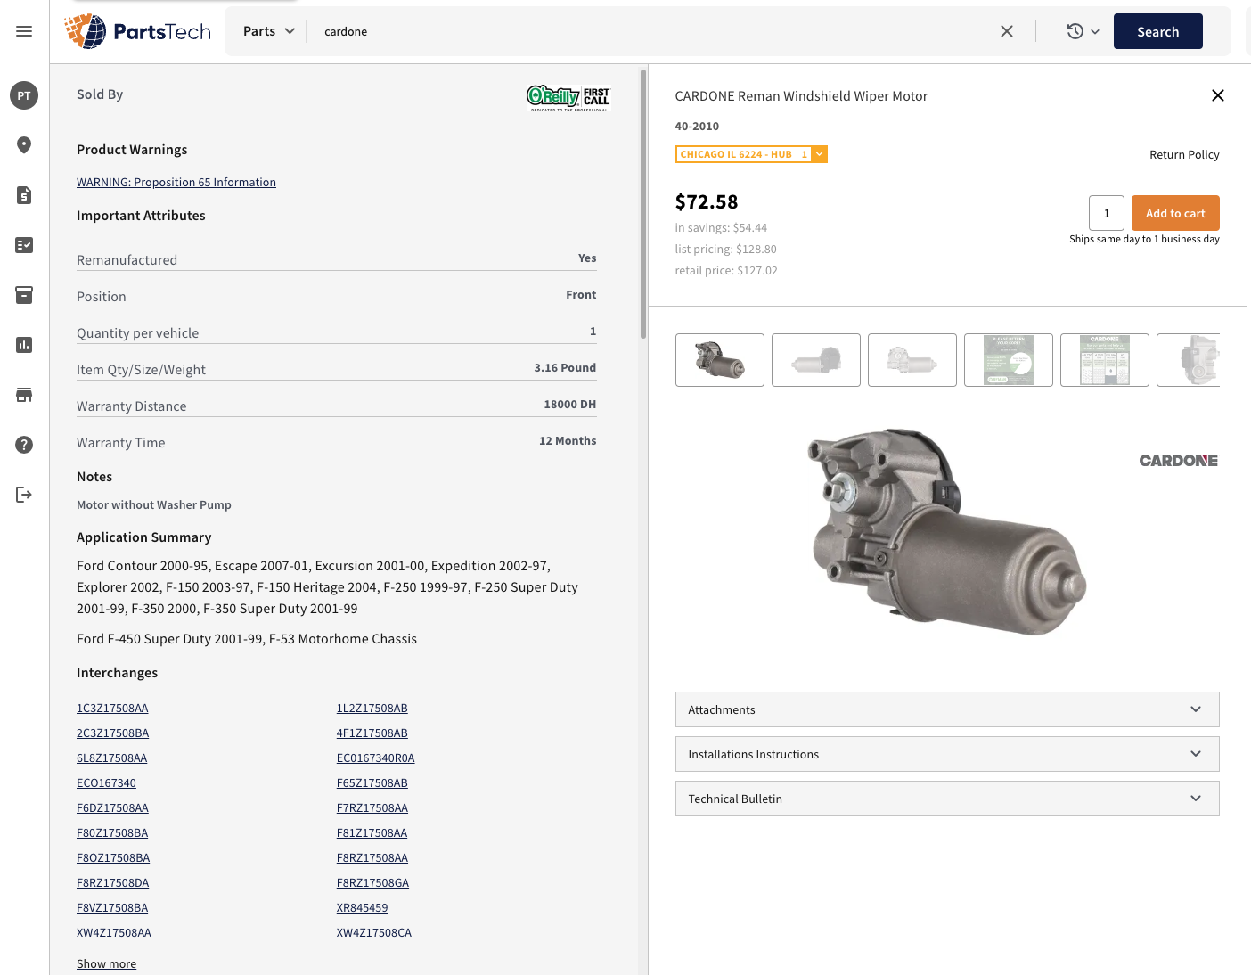
Task: Click the Search button
Action: coord(1157,31)
